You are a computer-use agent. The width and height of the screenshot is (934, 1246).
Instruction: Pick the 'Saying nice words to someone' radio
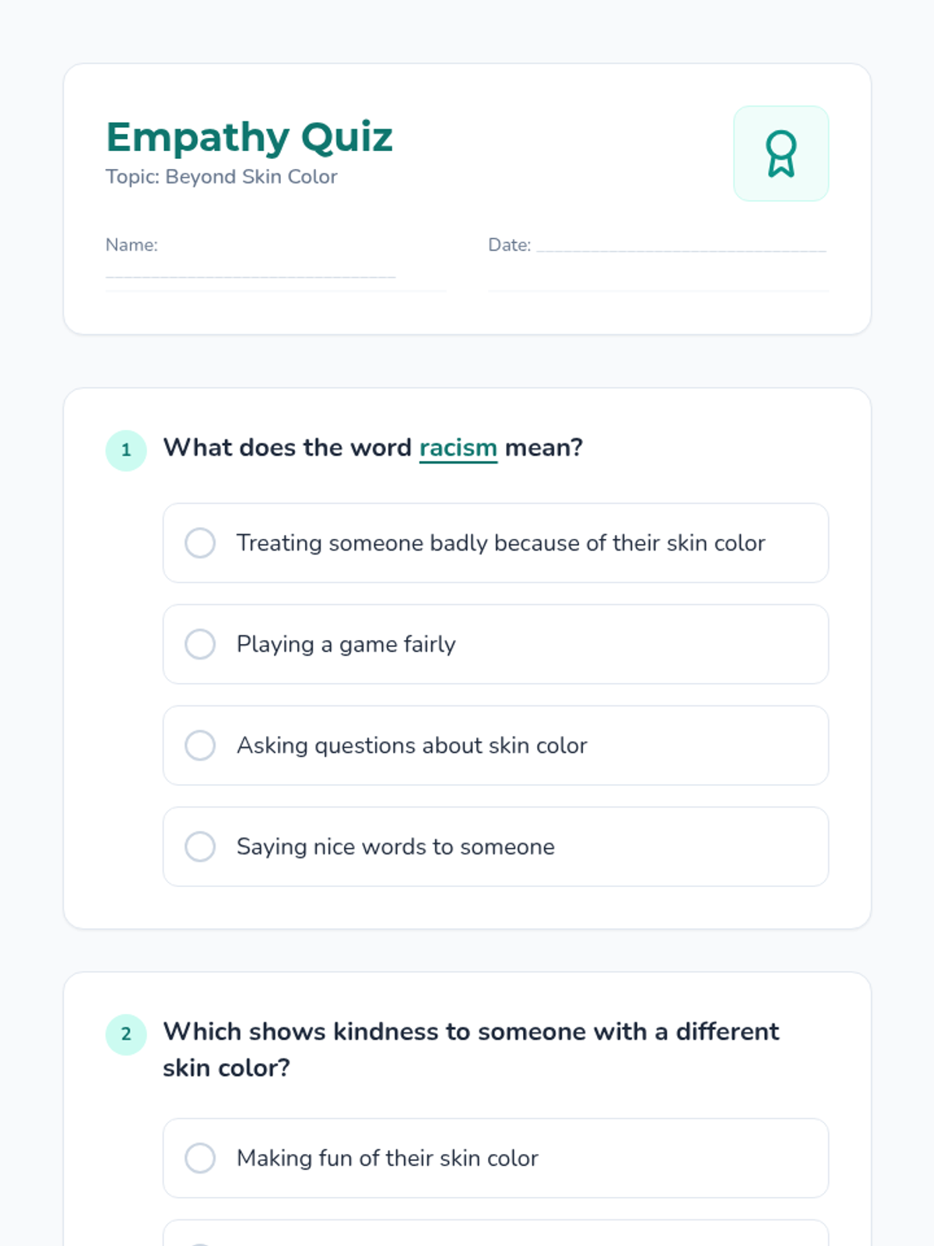200,847
